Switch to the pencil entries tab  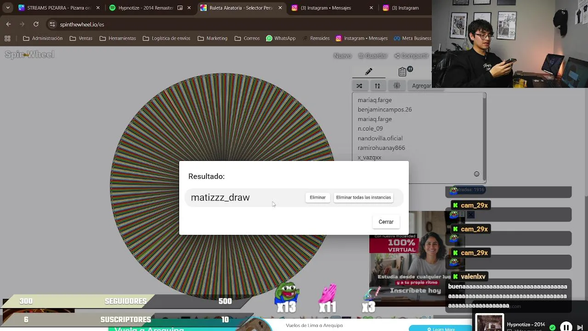[x=368, y=71]
